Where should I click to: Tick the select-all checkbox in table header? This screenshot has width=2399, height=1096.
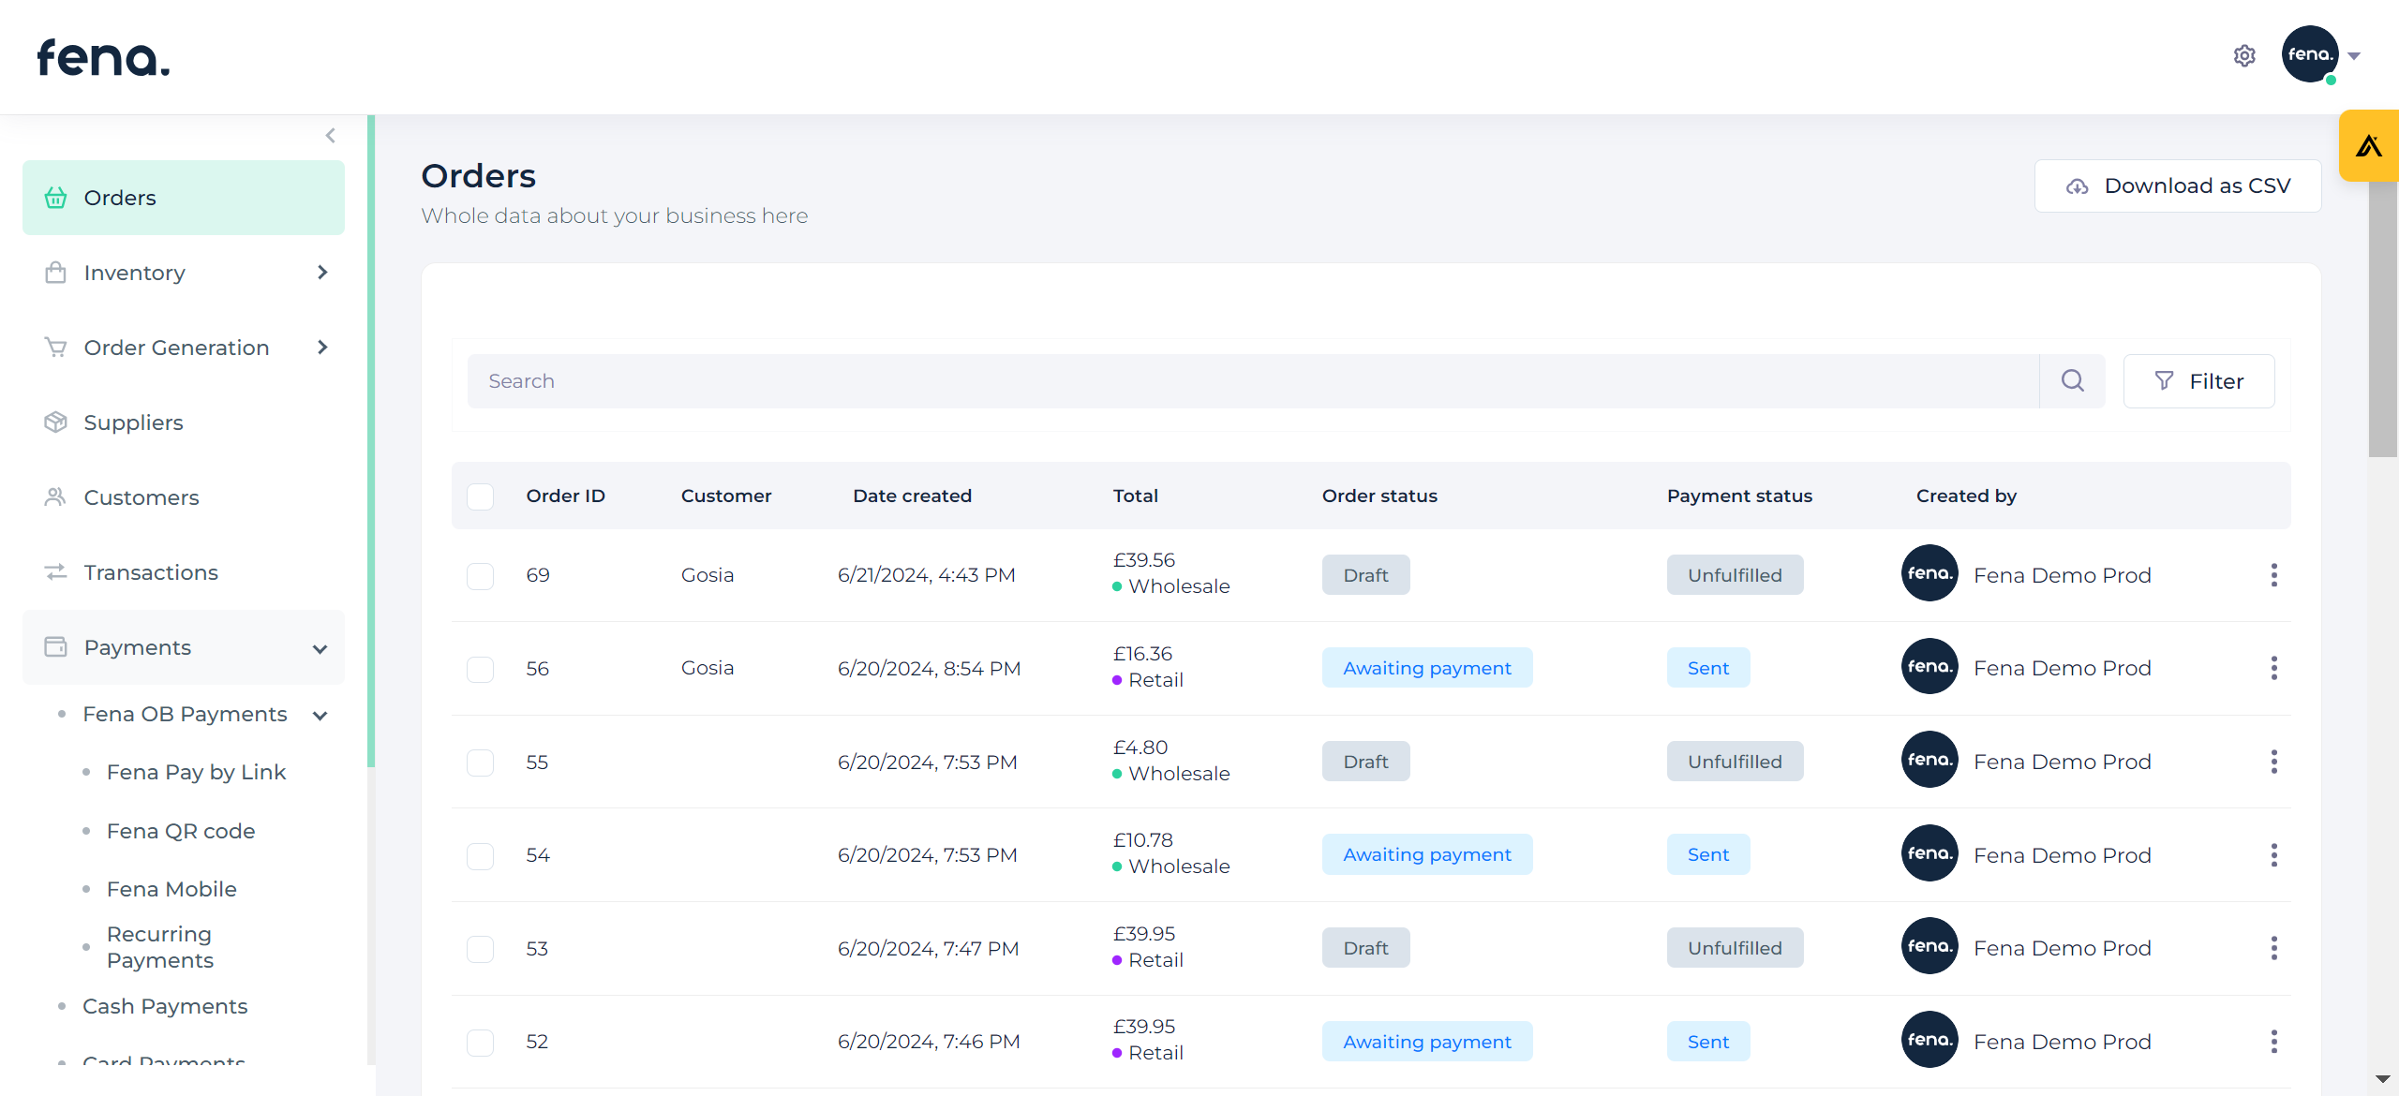[x=481, y=496]
